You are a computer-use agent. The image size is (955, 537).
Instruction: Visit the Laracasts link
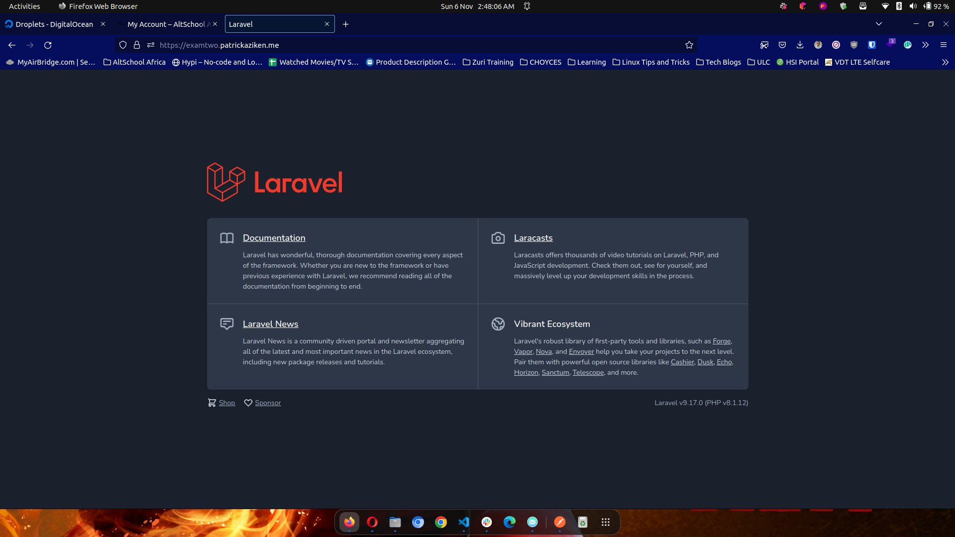533,238
